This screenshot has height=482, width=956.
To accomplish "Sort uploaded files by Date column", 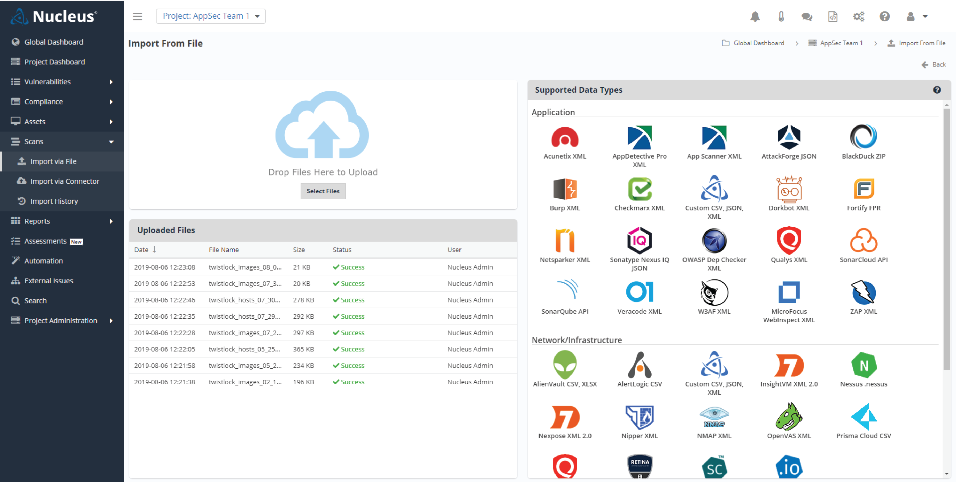I will pyautogui.click(x=145, y=250).
